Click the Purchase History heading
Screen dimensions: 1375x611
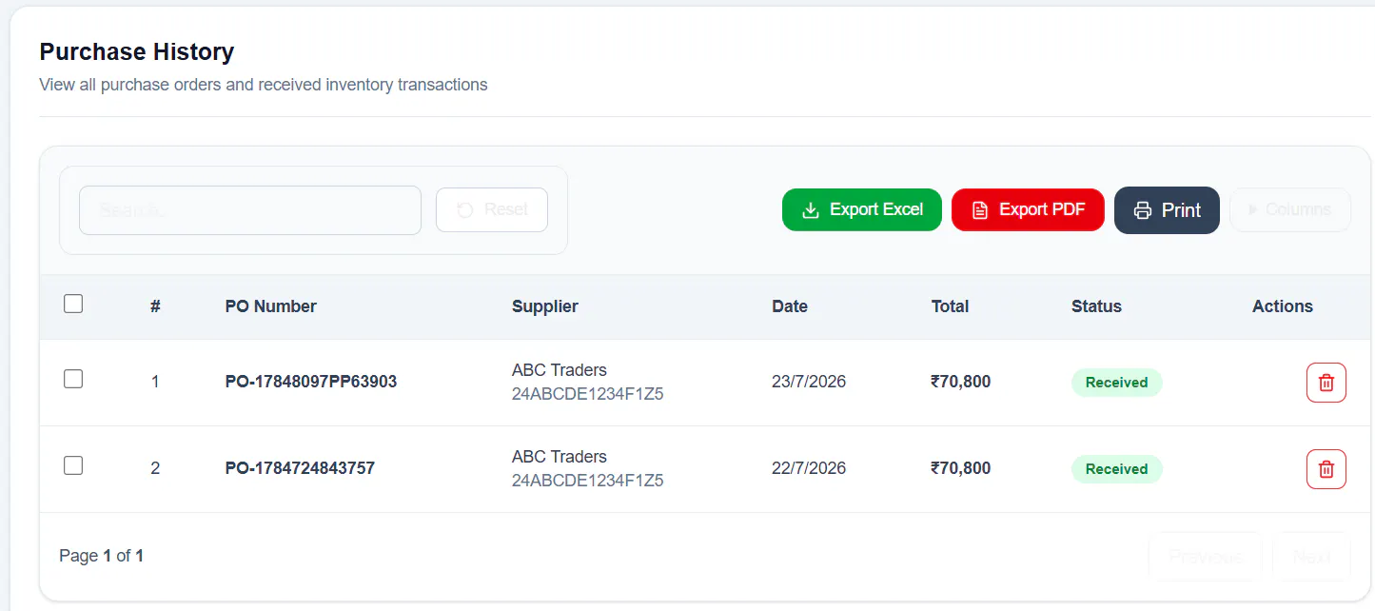click(x=137, y=51)
